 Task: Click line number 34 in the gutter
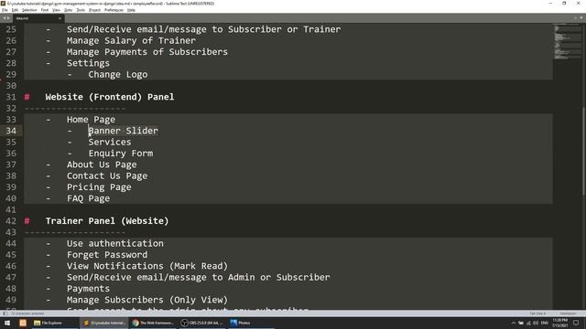pos(11,131)
